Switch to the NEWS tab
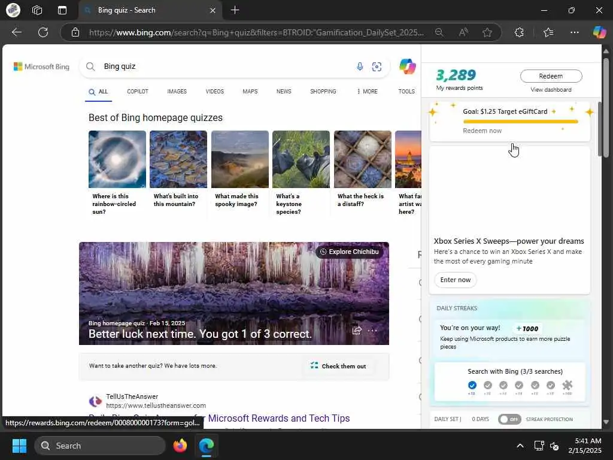 tap(284, 92)
